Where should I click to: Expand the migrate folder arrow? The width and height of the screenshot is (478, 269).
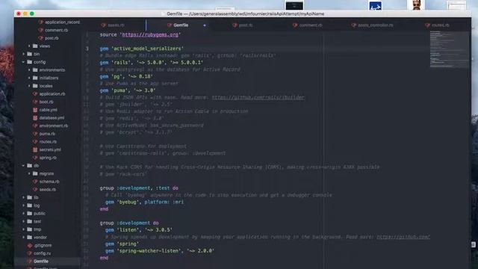pos(30,173)
